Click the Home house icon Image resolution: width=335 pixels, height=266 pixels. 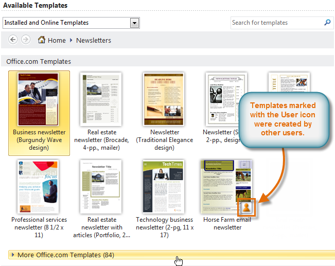pyautogui.click(x=42, y=40)
